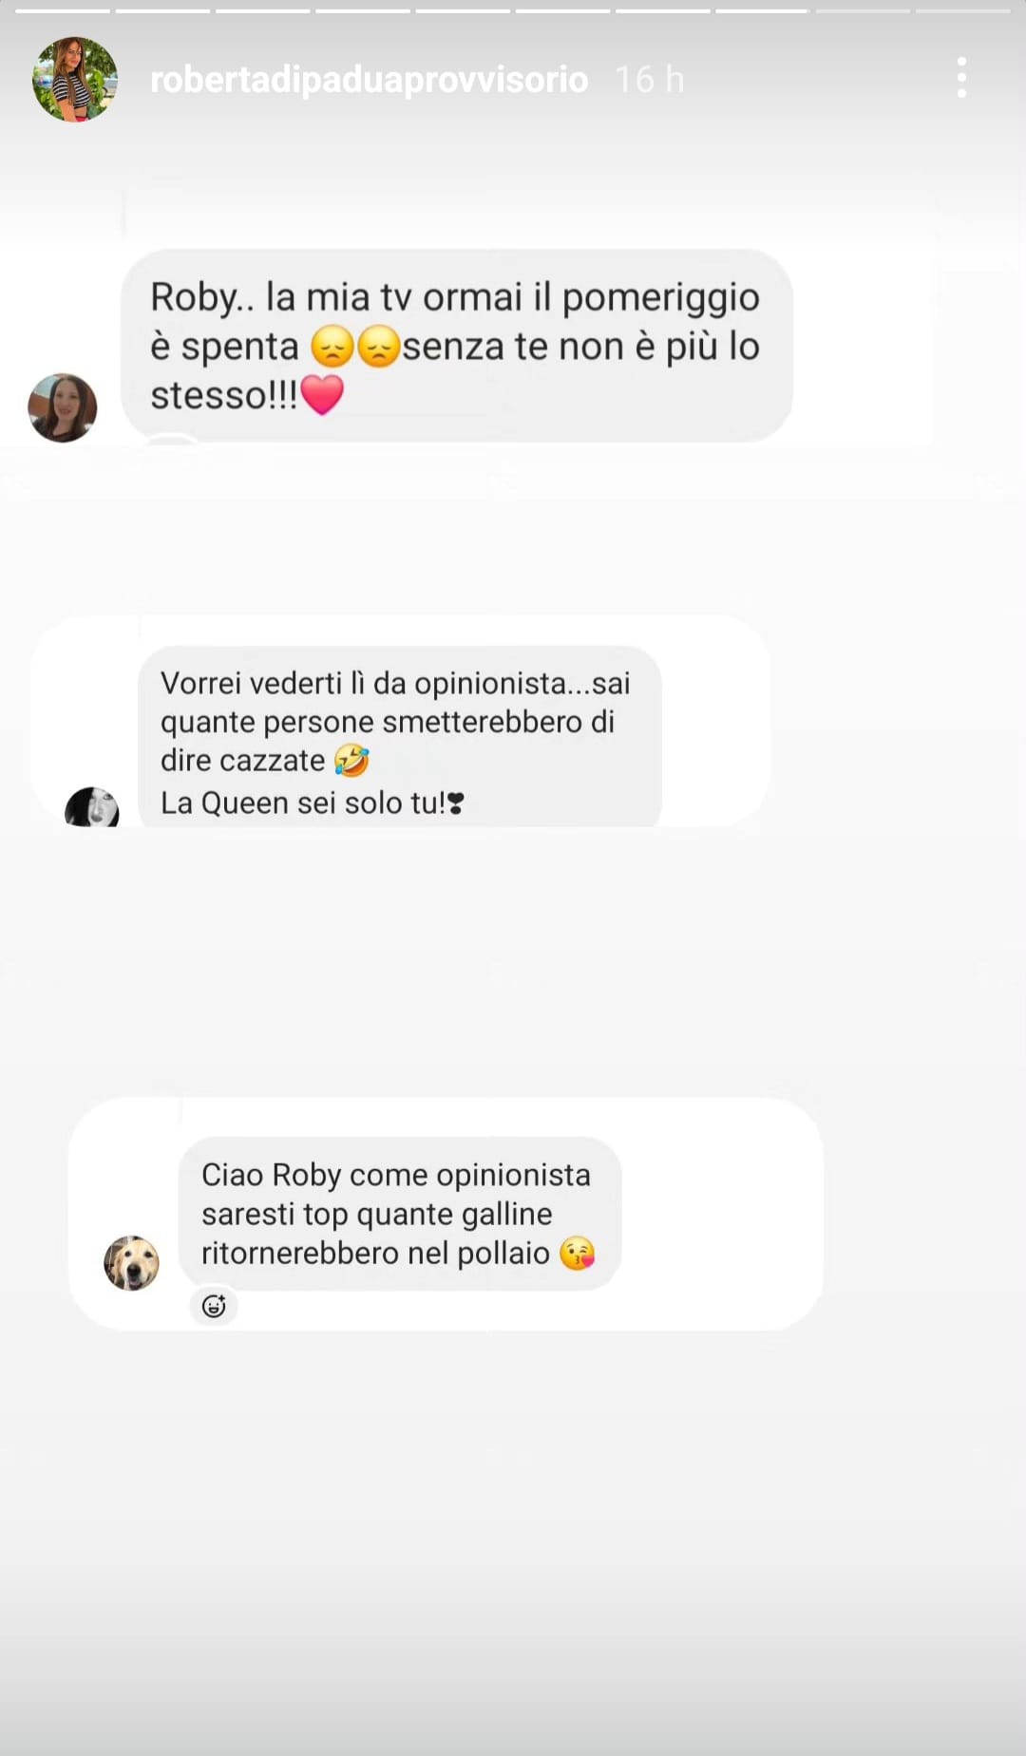Tap the add-reaction emoji icon below message

pos(214,1306)
